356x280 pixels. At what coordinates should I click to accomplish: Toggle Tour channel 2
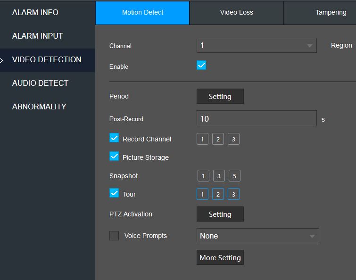tap(218, 194)
